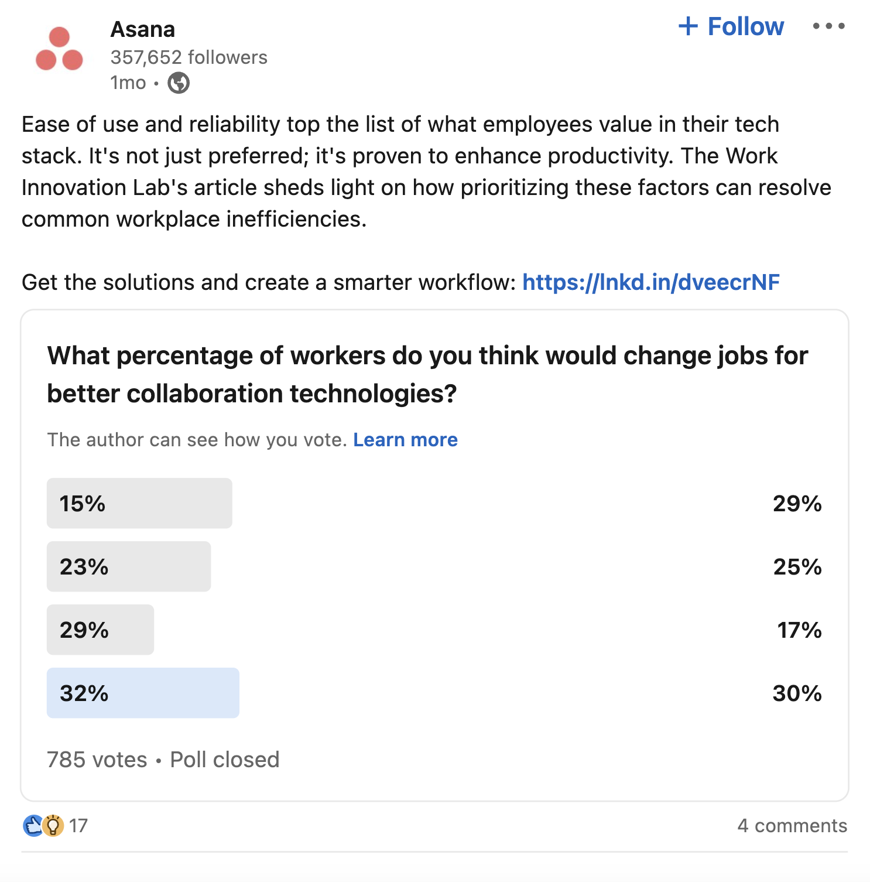Select the 23% poll option
Viewport: 870px width, 882px height.
[129, 566]
